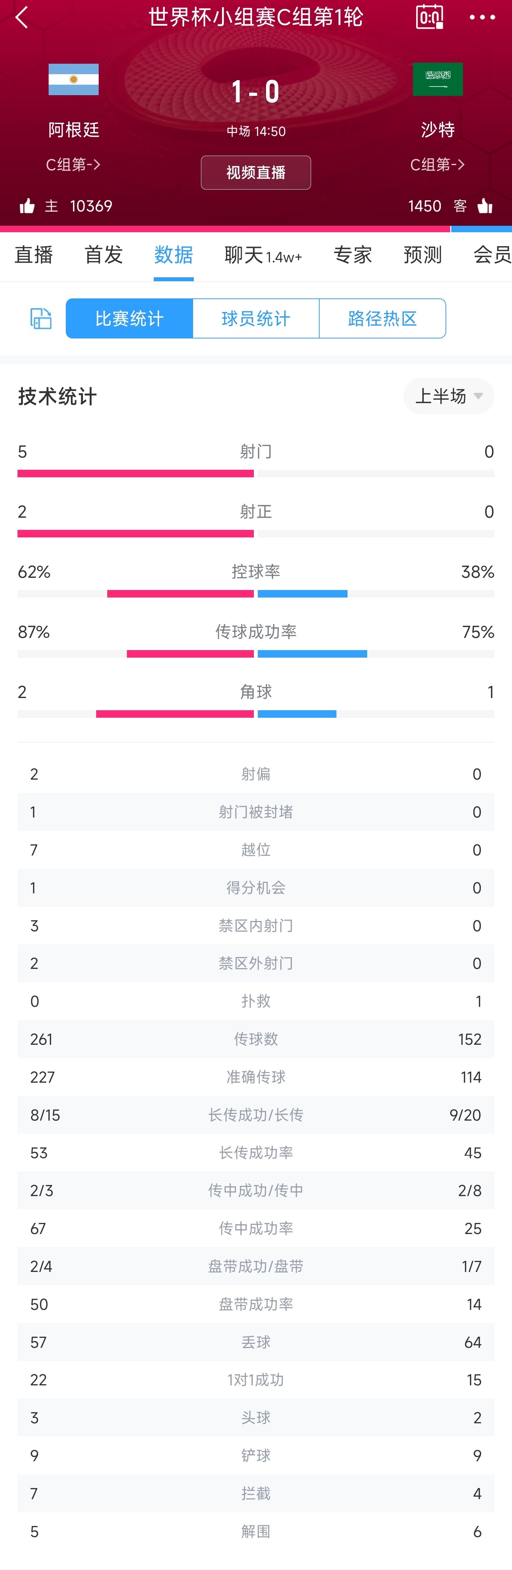Tap the Argentina flag icon

tap(74, 79)
